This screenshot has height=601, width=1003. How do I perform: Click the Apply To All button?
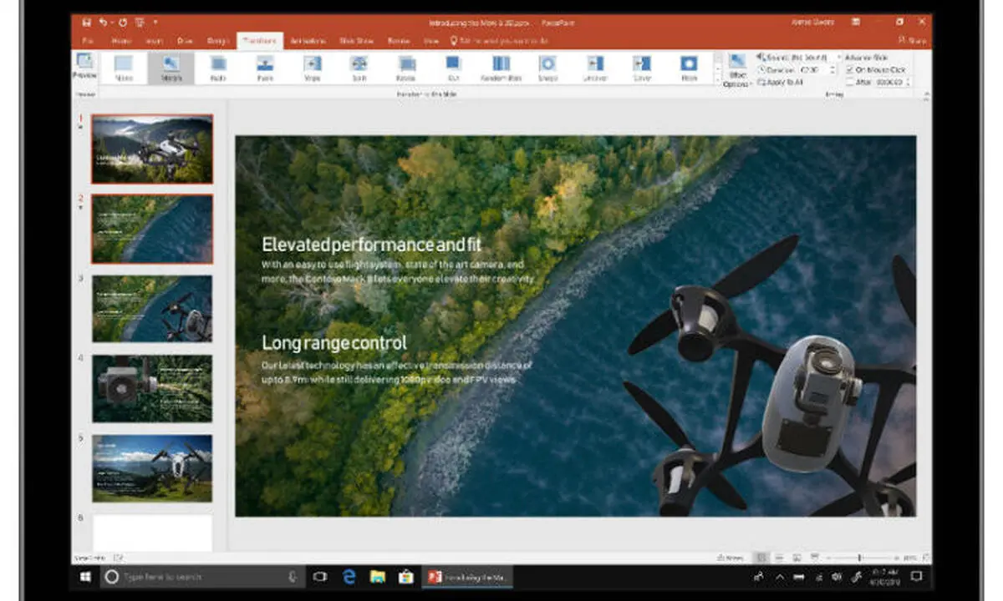[782, 83]
